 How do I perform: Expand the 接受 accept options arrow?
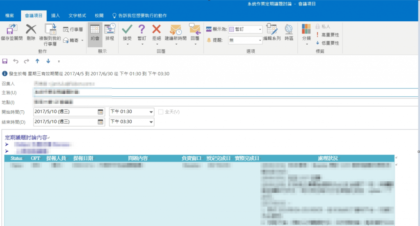point(127,44)
